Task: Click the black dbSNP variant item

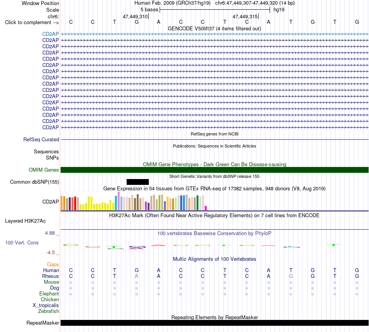Action: pyautogui.click(x=138, y=182)
